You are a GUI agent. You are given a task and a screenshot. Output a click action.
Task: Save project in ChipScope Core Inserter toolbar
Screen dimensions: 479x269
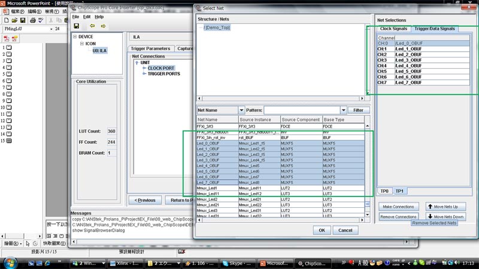pos(77,26)
